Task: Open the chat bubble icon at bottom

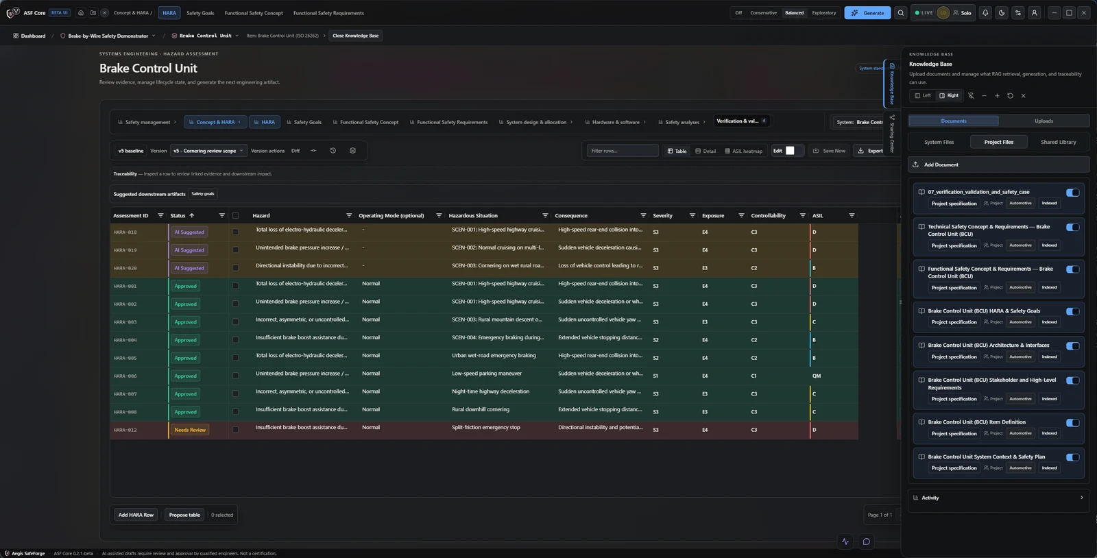Action: [x=866, y=542]
